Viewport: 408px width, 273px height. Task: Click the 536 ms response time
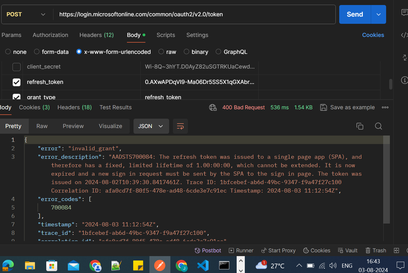[280, 107]
